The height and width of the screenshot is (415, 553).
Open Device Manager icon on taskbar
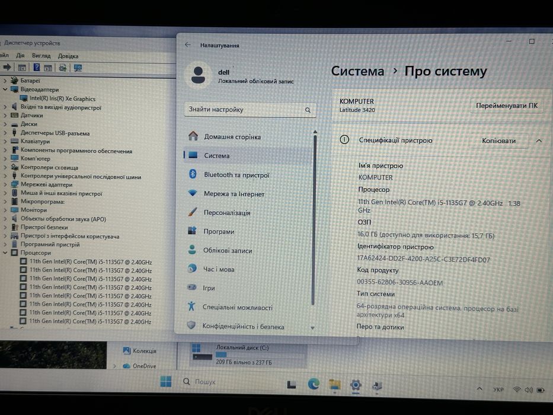coord(376,386)
